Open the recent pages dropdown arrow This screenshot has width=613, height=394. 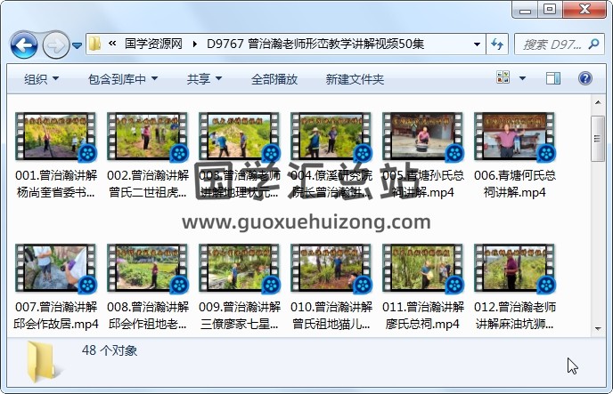click(77, 45)
